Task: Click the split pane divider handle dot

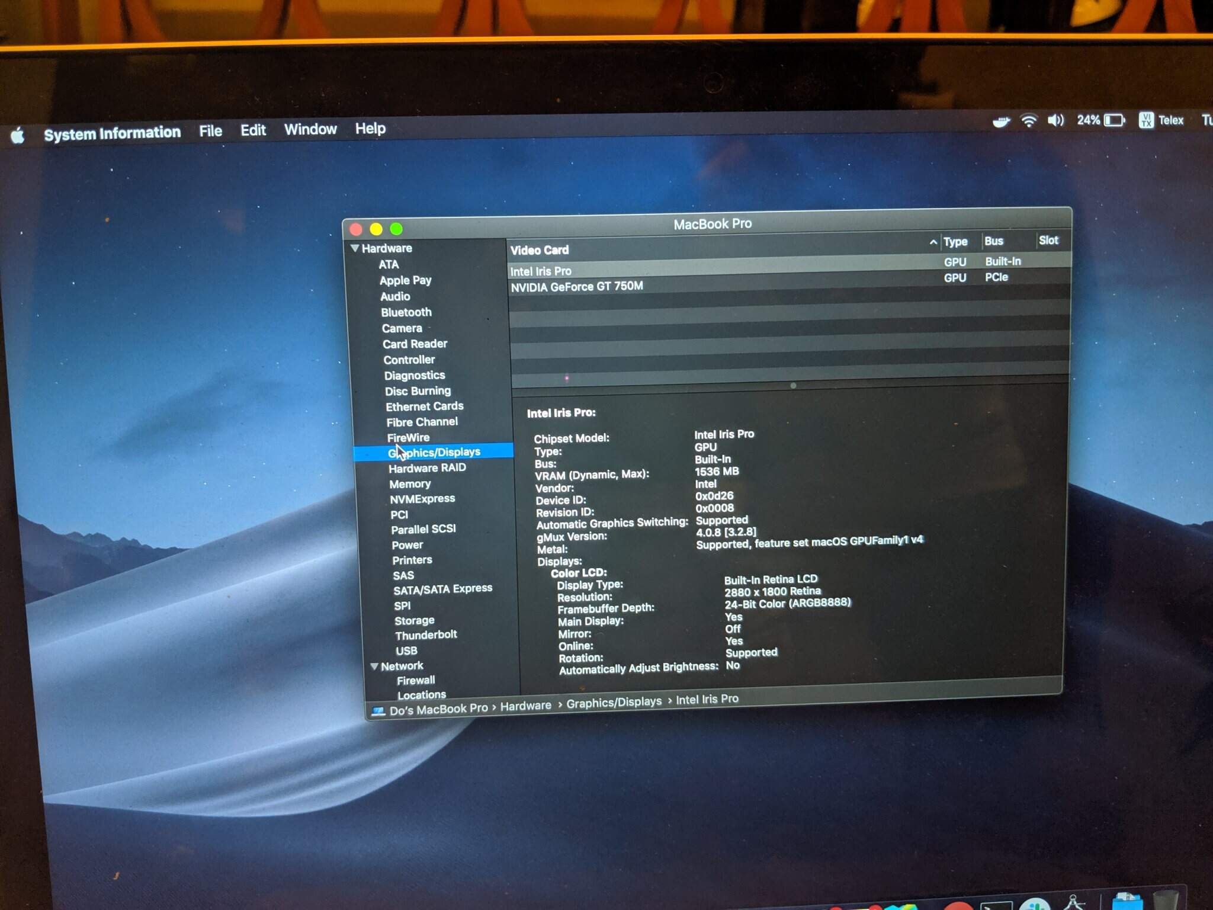Action: pos(793,386)
